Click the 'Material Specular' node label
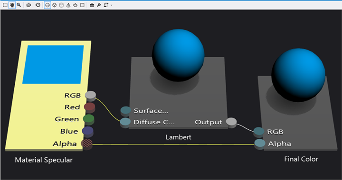342x180 pixels. pos(44,160)
